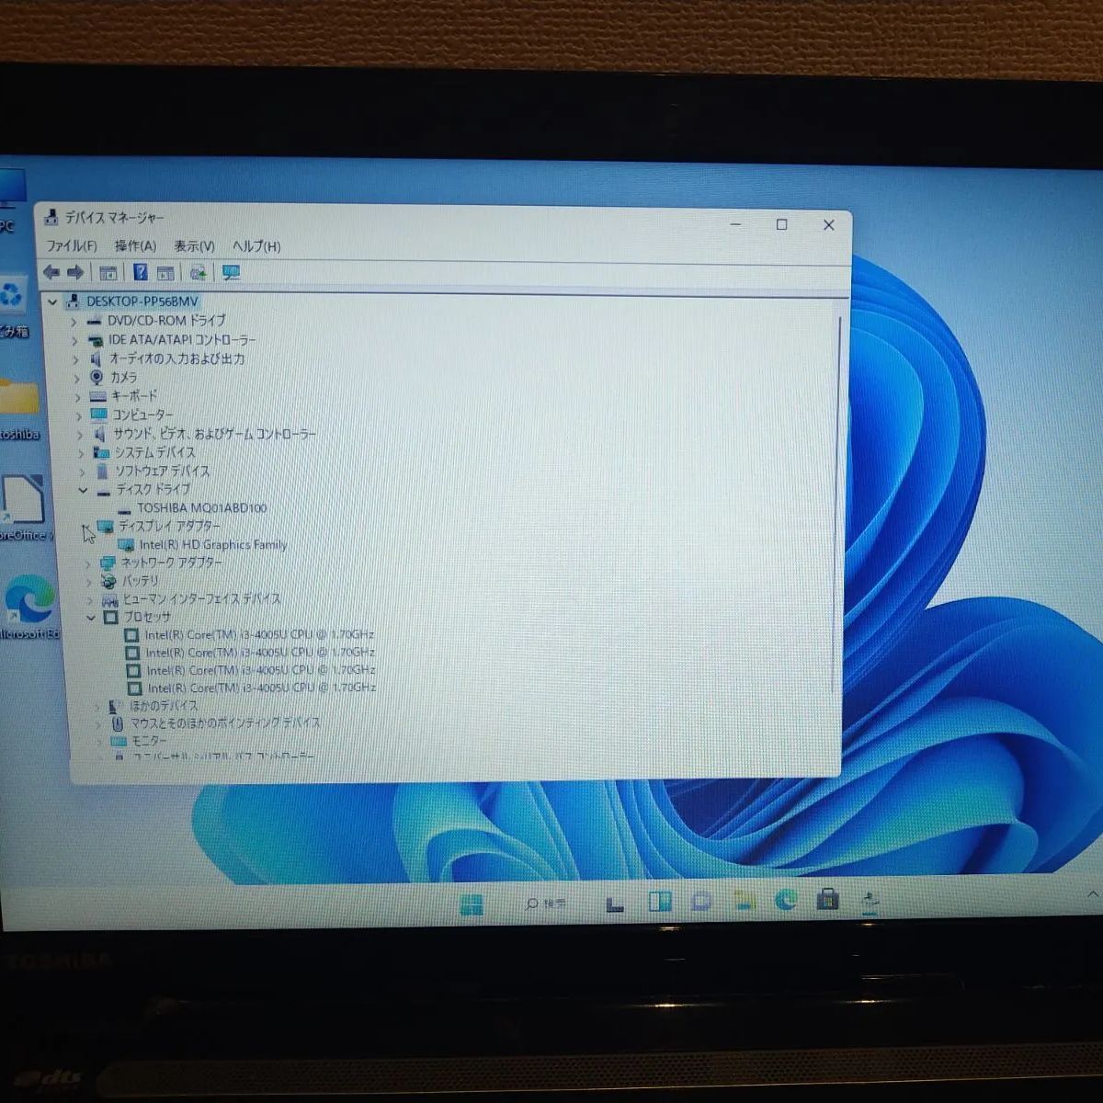The height and width of the screenshot is (1103, 1103).
Task: Collapse the プロセッサ (Processors) category
Action: tap(91, 617)
